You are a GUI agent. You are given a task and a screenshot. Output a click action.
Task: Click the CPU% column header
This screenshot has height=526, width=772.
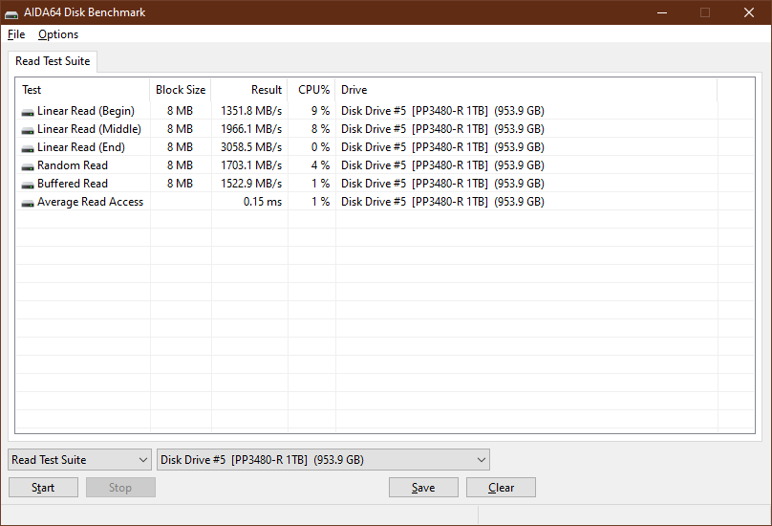click(311, 90)
